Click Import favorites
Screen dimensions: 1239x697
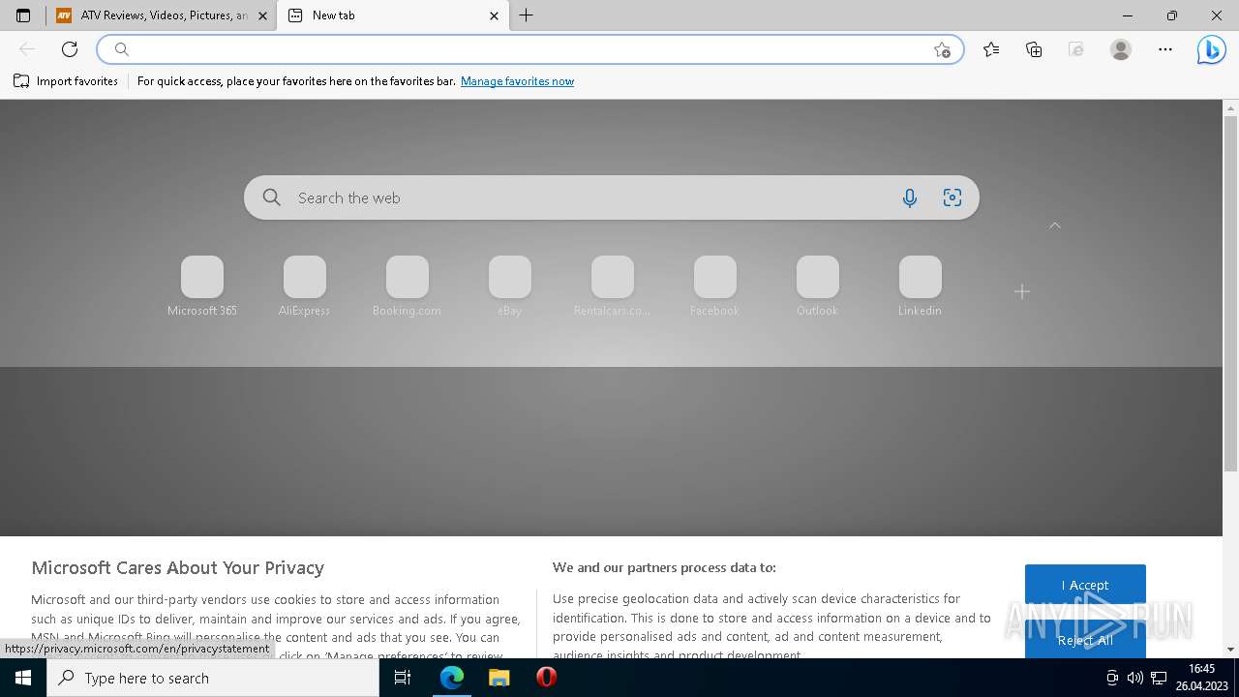[x=66, y=81]
